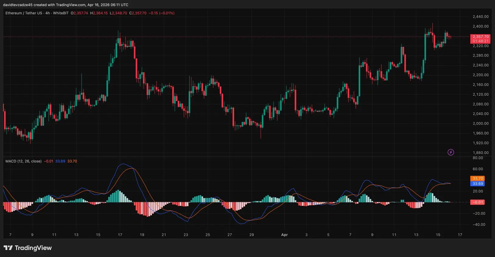Select the high value H2,364.15
Screen dimensions: 495x257
pyautogui.click(x=99, y=13)
